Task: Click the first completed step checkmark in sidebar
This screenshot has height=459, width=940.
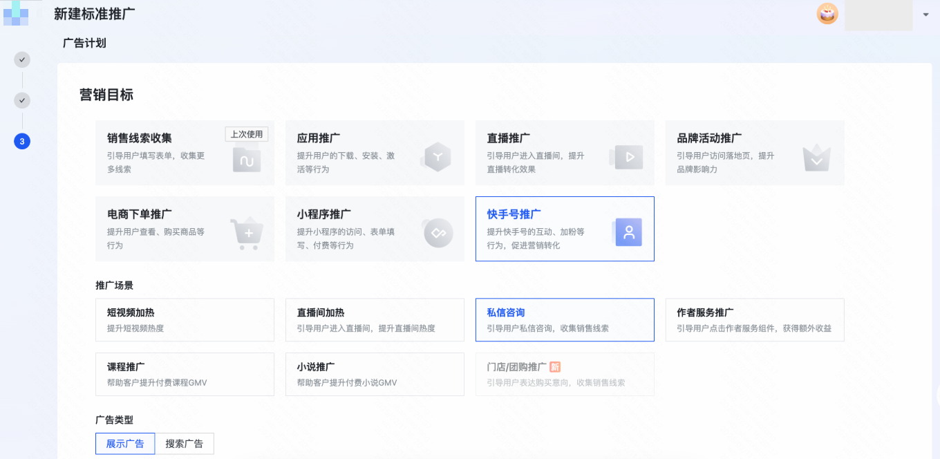Action: pos(21,59)
